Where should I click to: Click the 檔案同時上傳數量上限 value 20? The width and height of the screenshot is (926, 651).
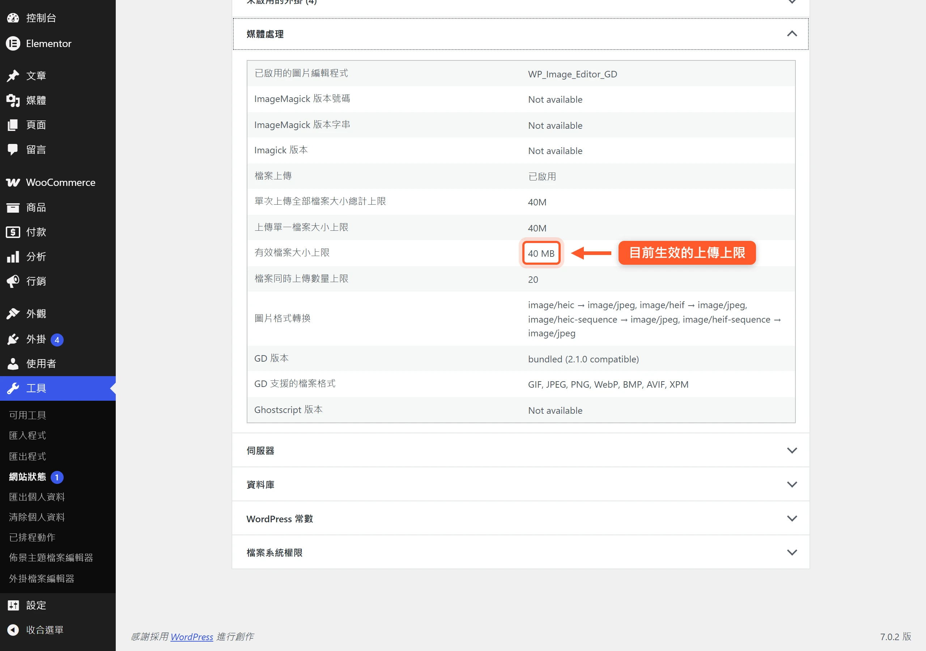pyautogui.click(x=533, y=280)
